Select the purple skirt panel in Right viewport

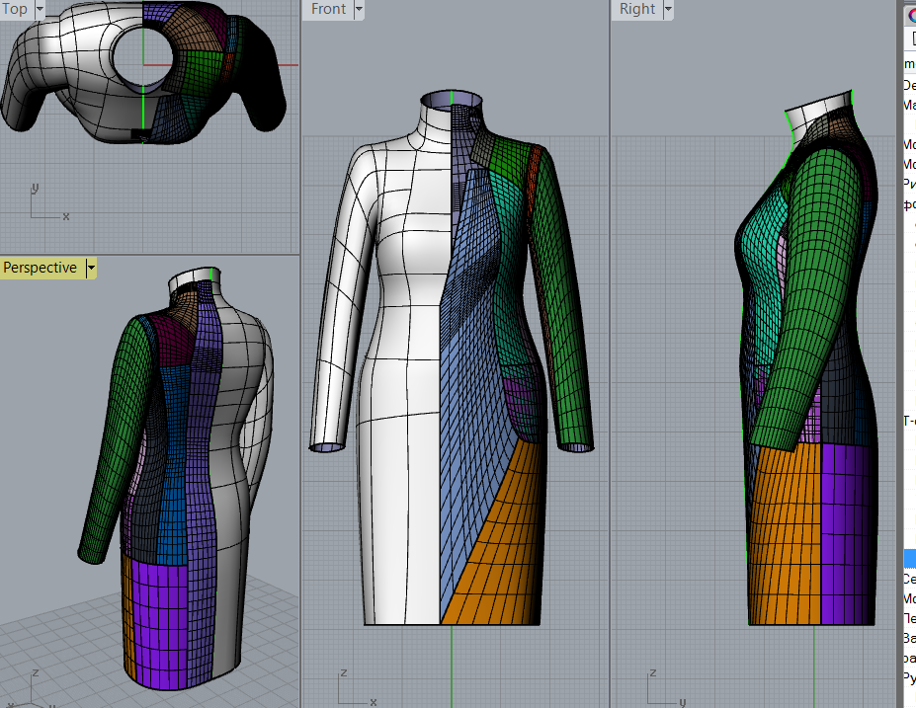coord(846,533)
